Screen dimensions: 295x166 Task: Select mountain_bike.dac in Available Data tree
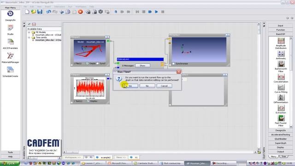point(48,40)
